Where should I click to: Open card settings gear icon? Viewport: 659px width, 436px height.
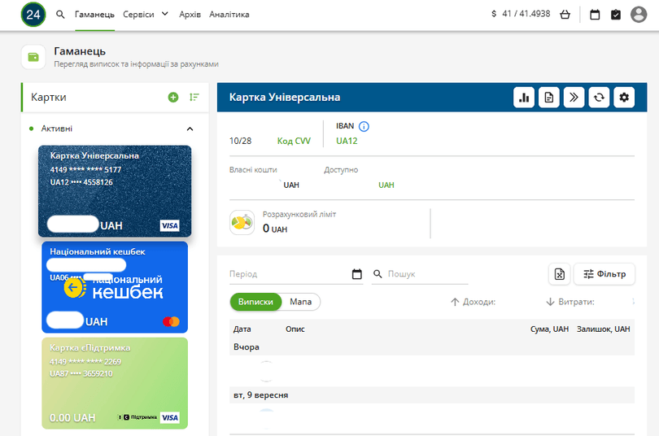[624, 98]
